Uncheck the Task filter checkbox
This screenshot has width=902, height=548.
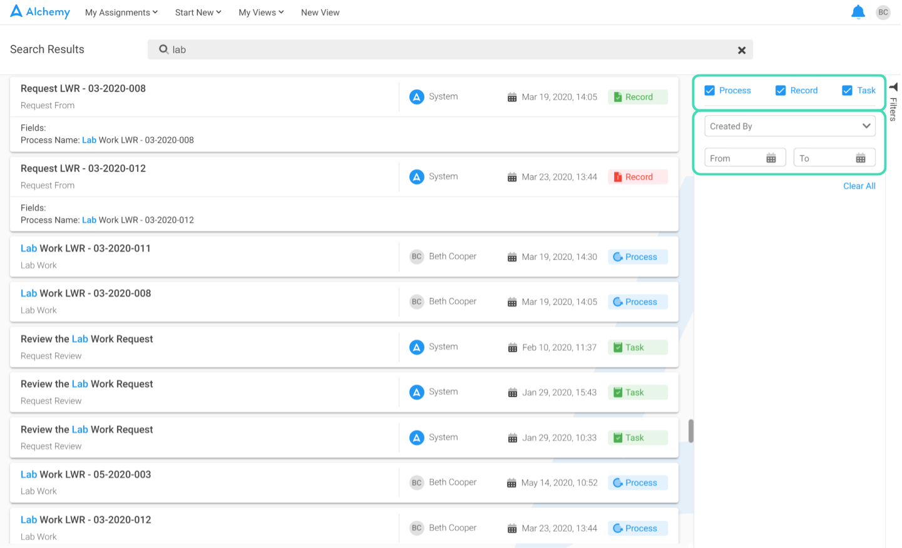(847, 91)
